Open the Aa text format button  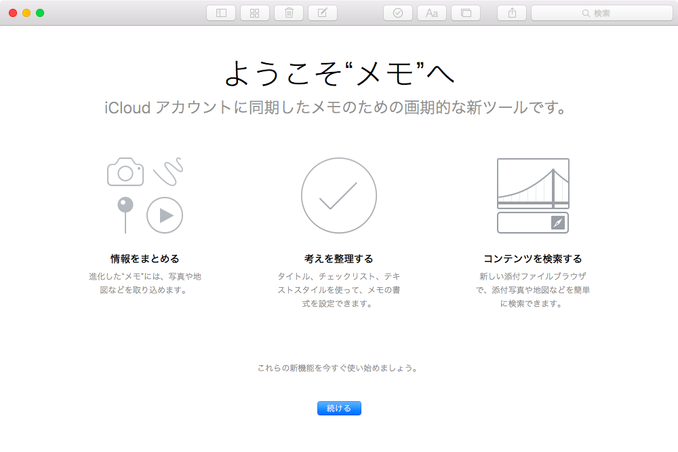tap(431, 13)
